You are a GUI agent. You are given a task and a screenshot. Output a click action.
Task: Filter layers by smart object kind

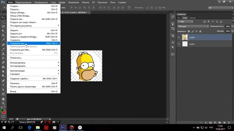pyautogui.click(x=221, y=22)
